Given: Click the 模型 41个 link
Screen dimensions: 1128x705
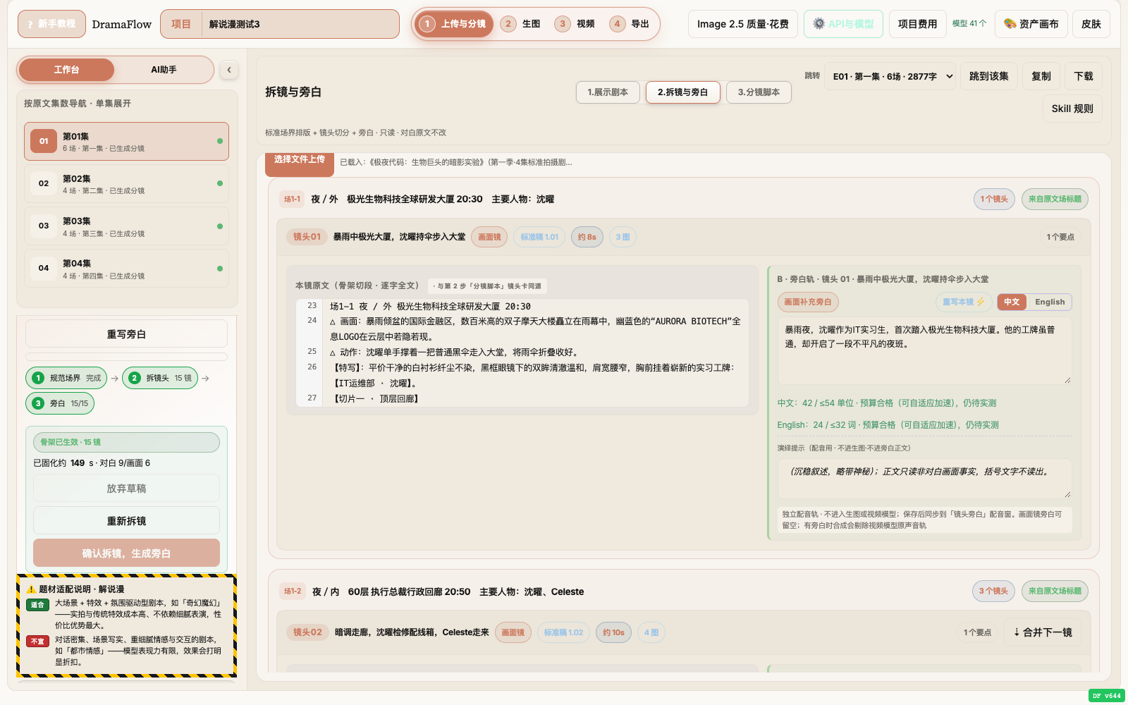Looking at the screenshot, I should 969,23.
